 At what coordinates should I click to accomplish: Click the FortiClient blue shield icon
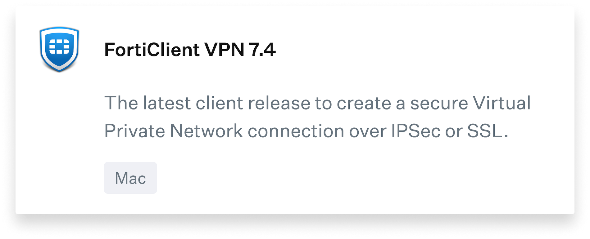(59, 49)
